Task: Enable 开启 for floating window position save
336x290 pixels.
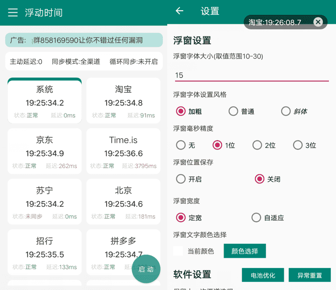Action: 181,179
